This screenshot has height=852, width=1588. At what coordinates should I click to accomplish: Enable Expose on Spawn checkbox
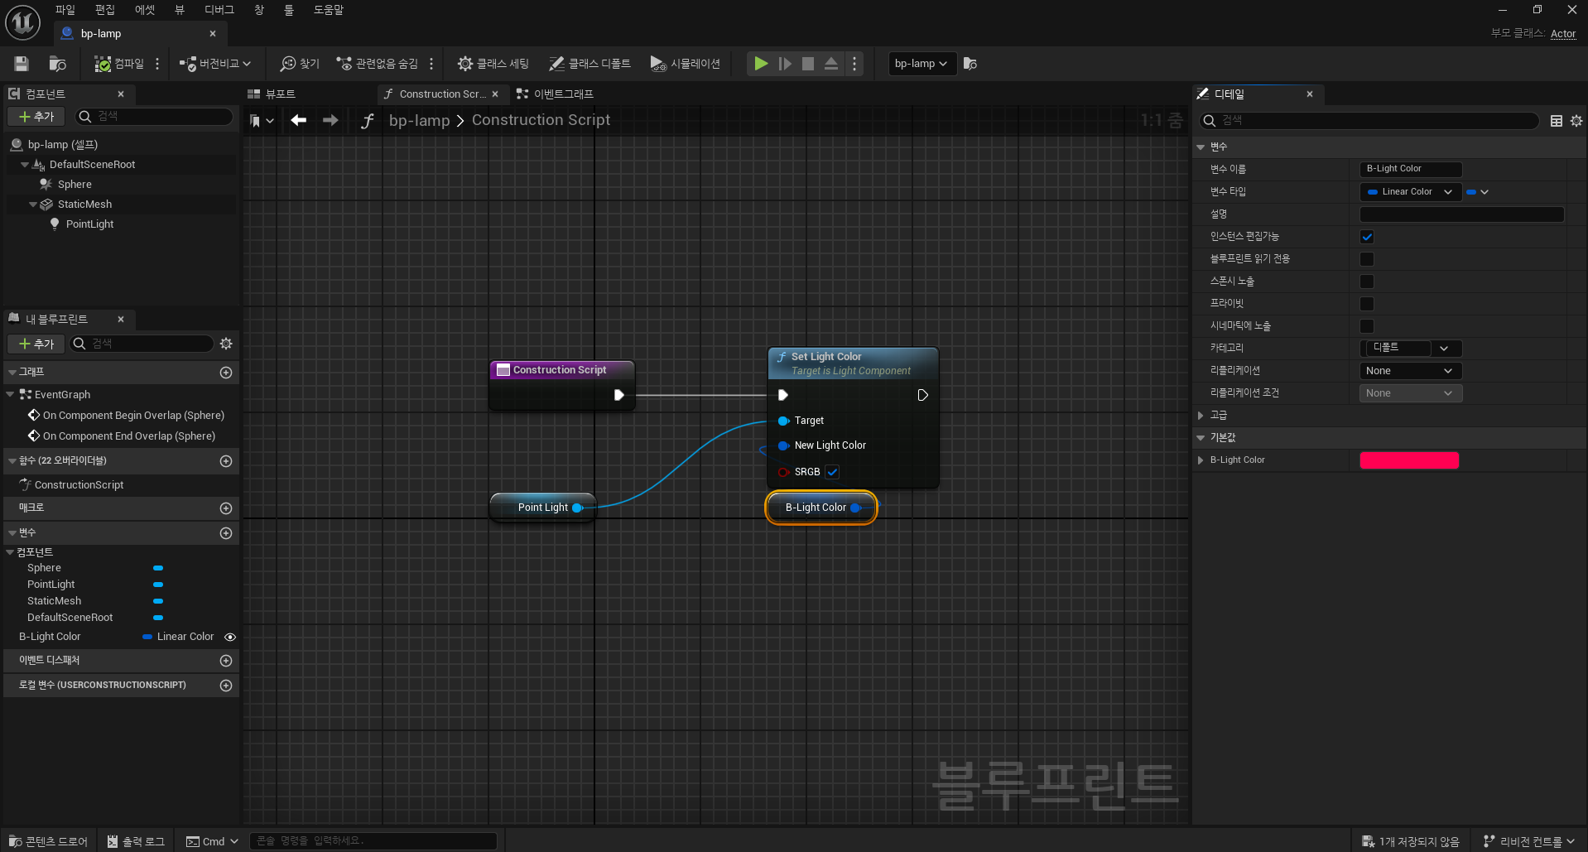tap(1367, 282)
